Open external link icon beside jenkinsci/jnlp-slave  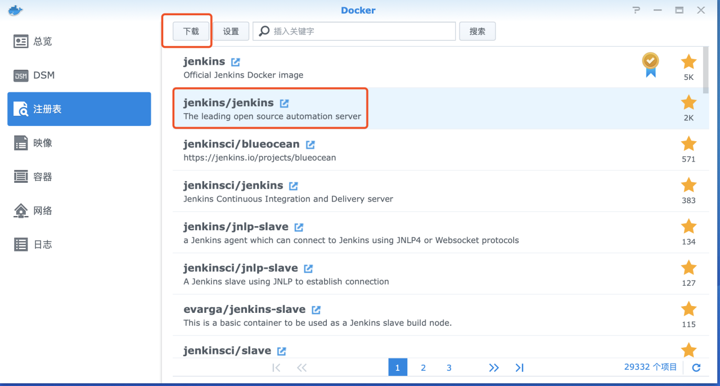point(309,268)
